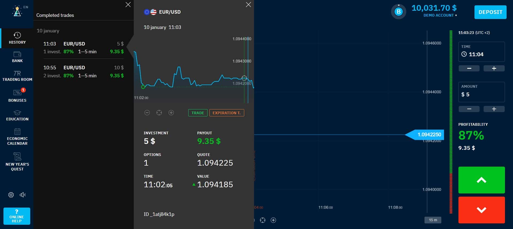Screen dimensions: 513x229
Task: Click the AMOUNT $ 5 input field
Action: (481, 92)
